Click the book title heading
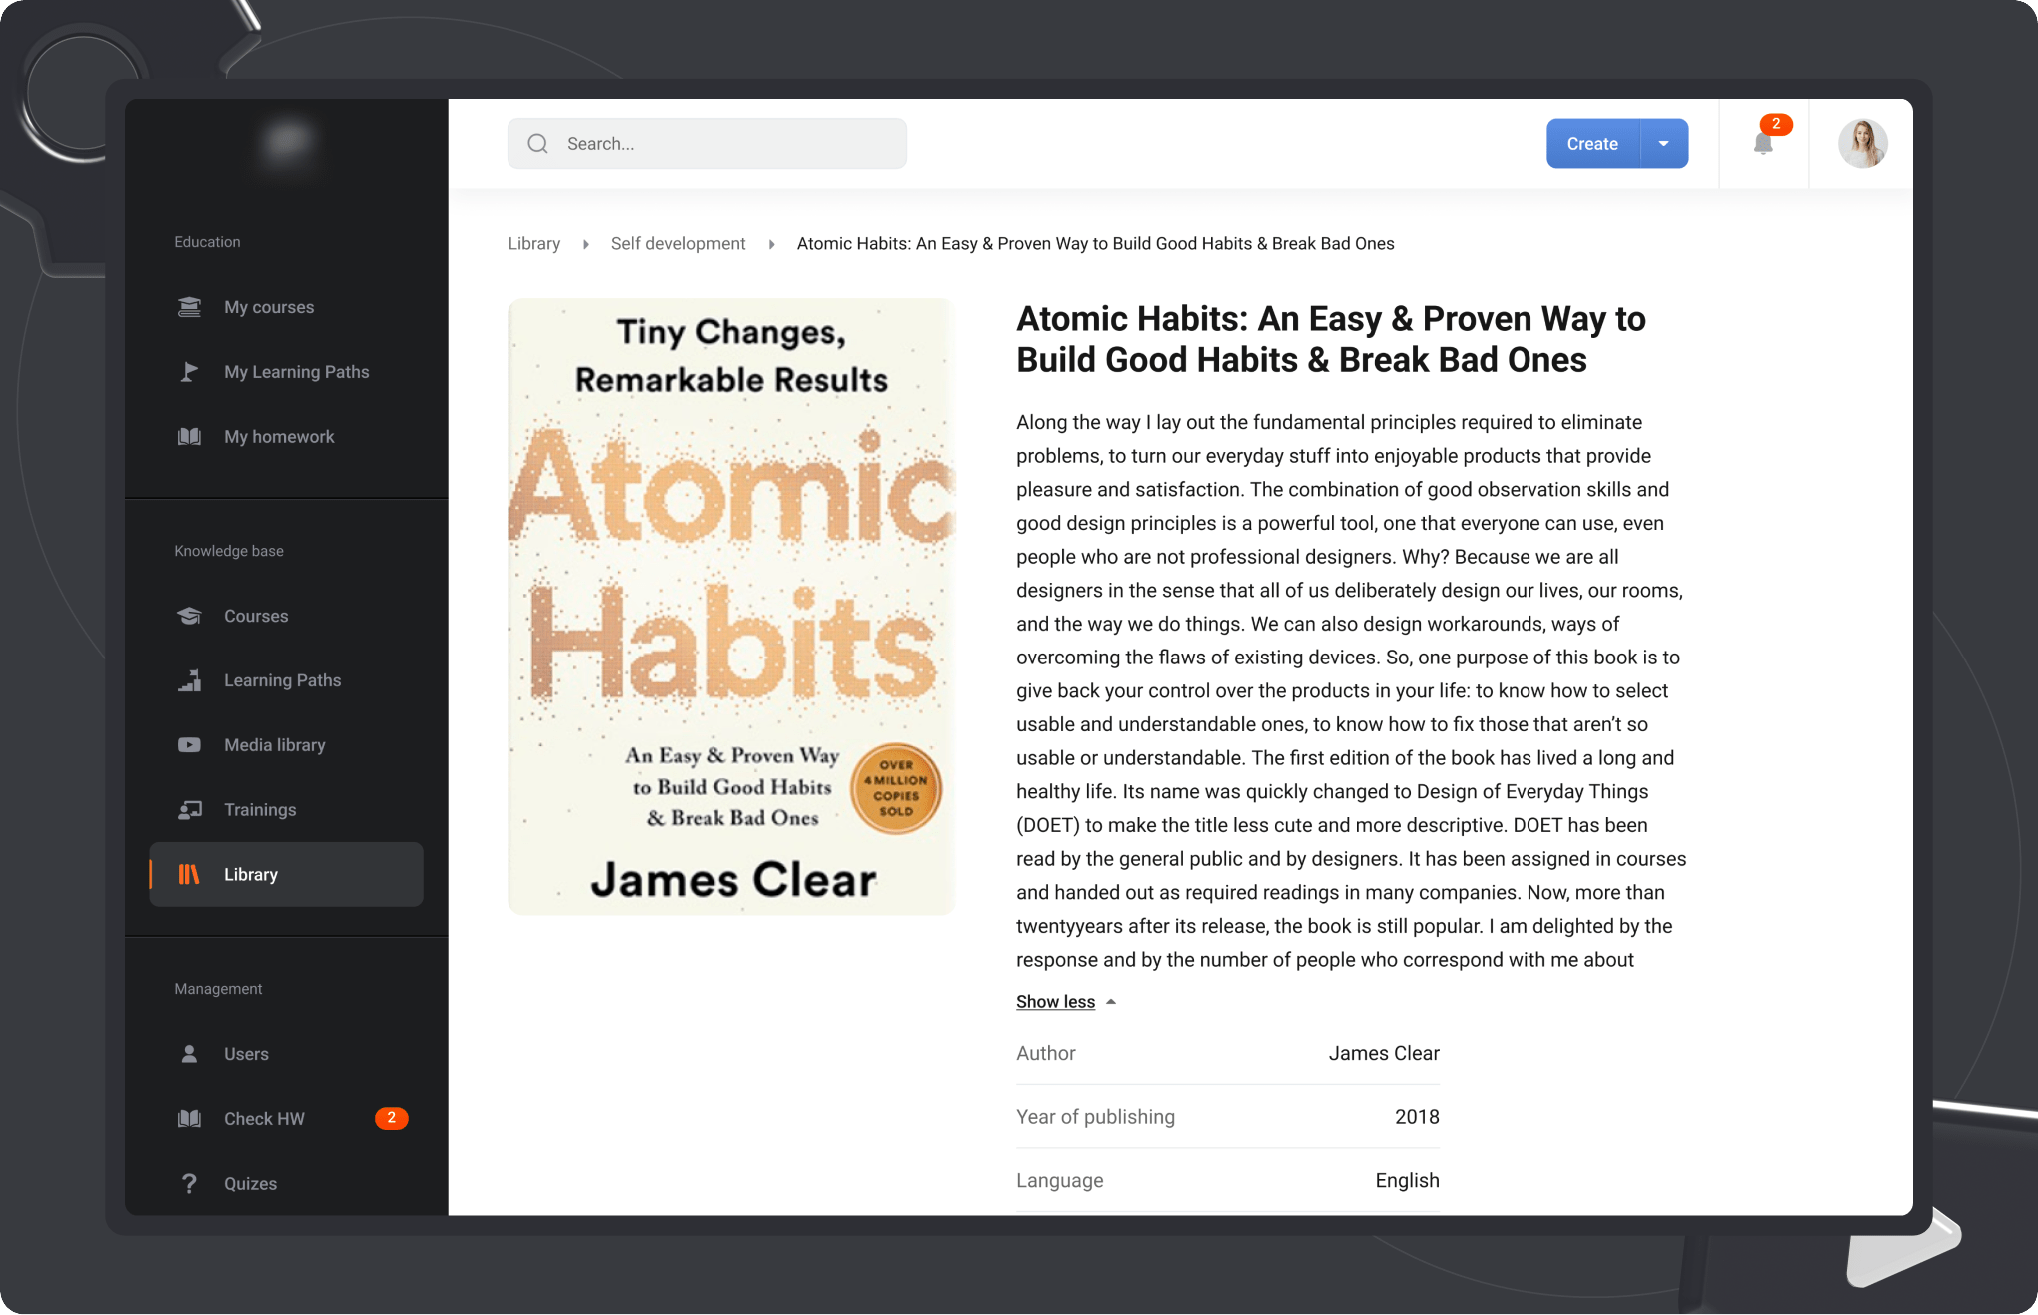 [1331, 339]
